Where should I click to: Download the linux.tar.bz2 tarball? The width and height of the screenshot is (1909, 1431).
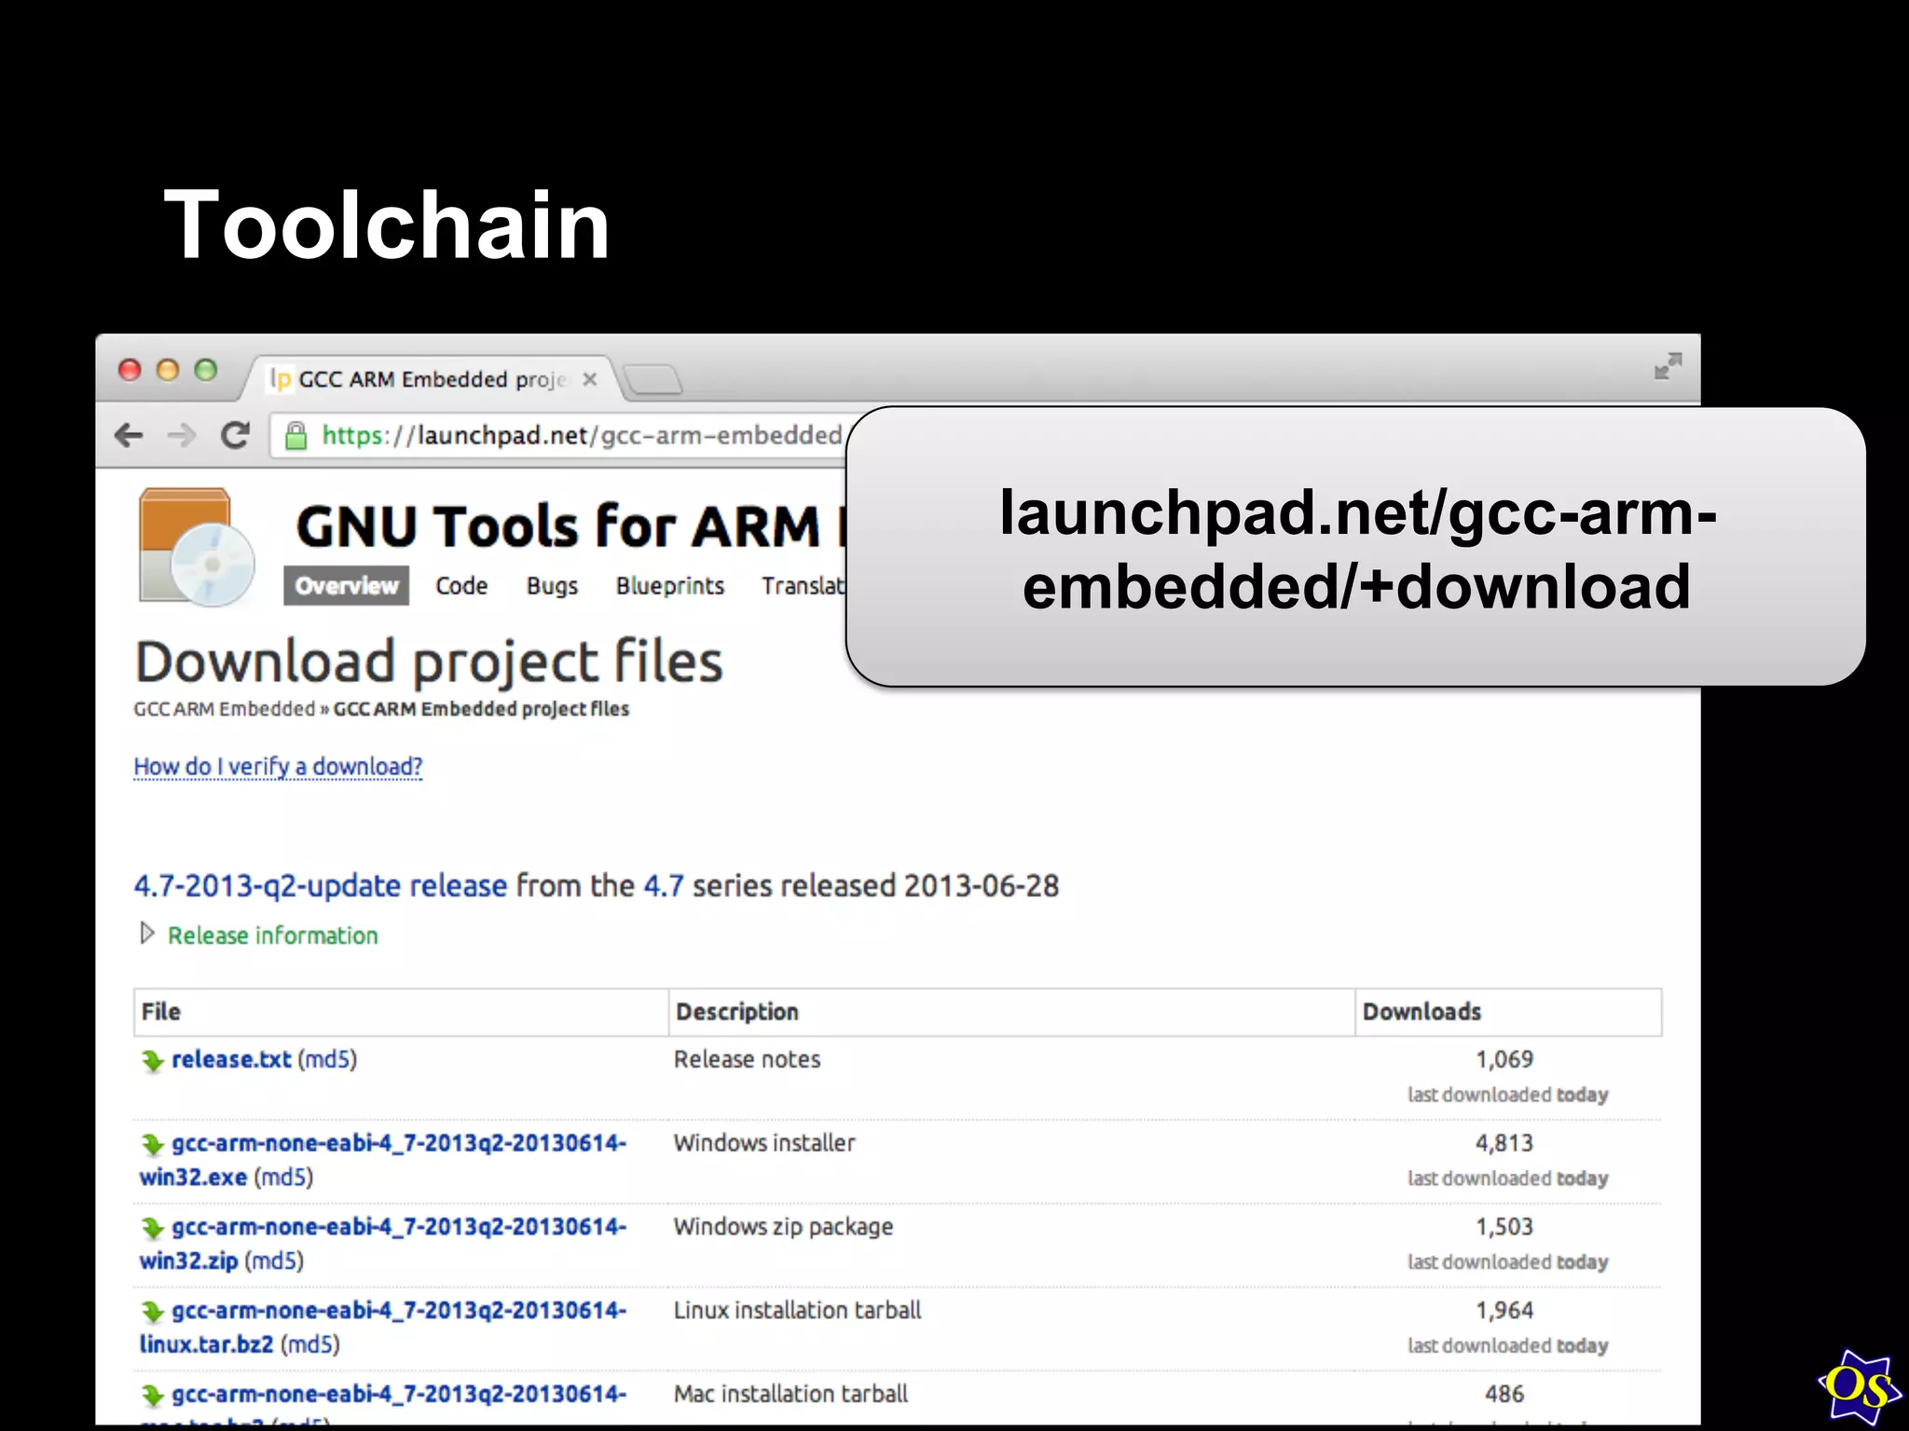pos(382,1328)
